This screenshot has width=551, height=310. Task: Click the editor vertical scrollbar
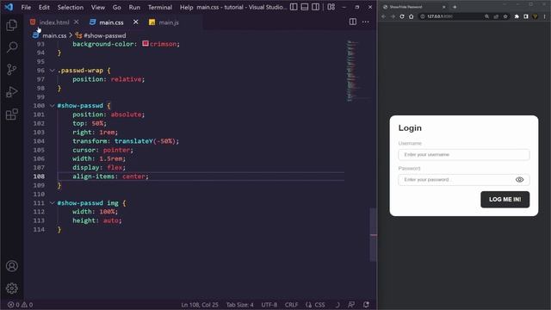[x=373, y=235]
